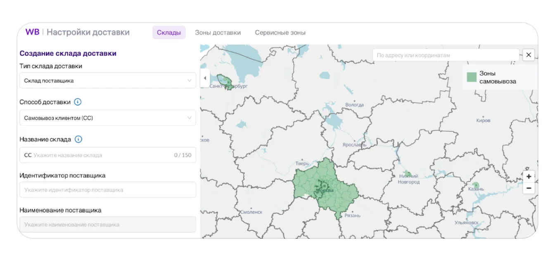Image resolution: width=555 pixels, height=261 pixels.
Task: Switch to Сервисные зоны tab
Action: [x=280, y=33]
